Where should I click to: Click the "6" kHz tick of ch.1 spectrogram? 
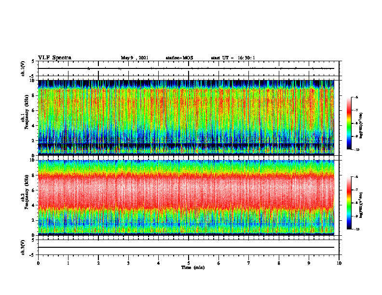click(x=33, y=110)
